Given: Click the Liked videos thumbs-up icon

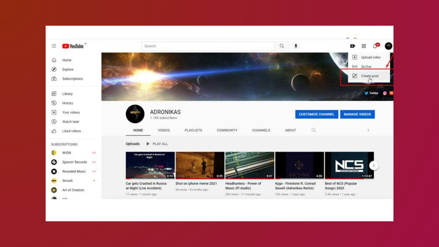Looking at the screenshot, I should pos(54,131).
